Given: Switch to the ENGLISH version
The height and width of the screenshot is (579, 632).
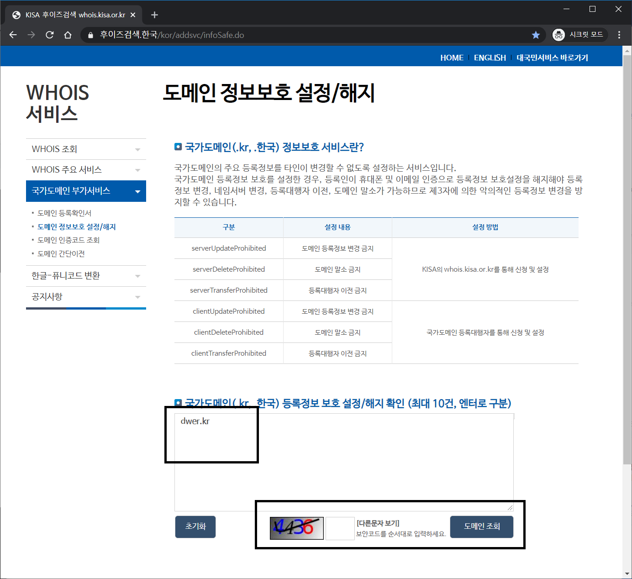Looking at the screenshot, I should click(490, 57).
